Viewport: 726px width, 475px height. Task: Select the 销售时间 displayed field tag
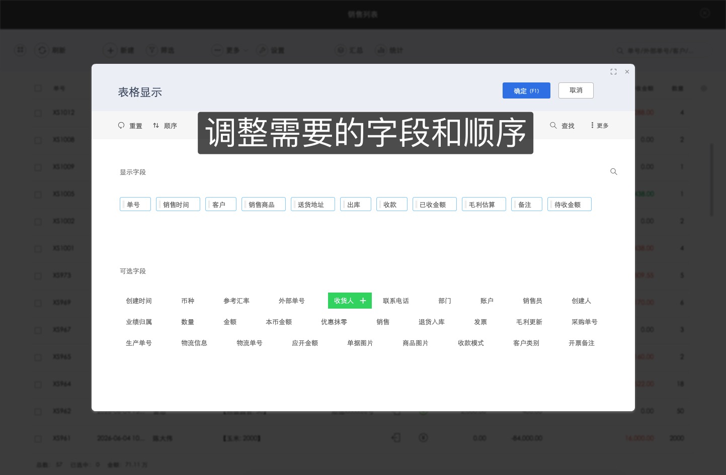tap(178, 205)
